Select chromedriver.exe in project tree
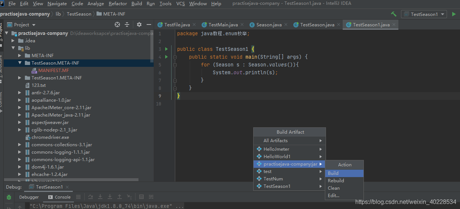This screenshot has height=209, width=460. (50, 137)
